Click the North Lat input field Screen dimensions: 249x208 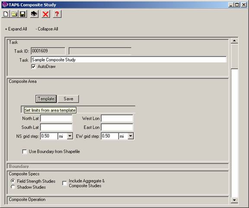[x=56, y=118]
